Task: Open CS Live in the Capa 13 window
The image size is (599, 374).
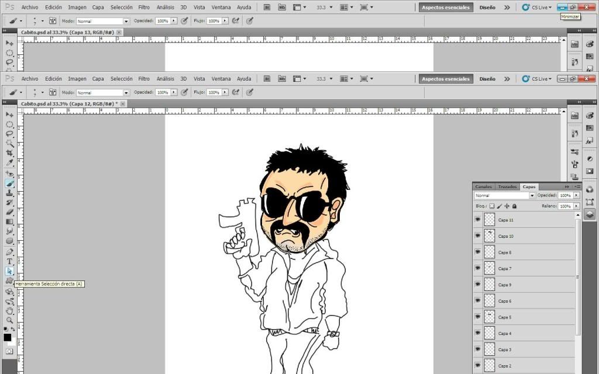Action: pos(537,7)
